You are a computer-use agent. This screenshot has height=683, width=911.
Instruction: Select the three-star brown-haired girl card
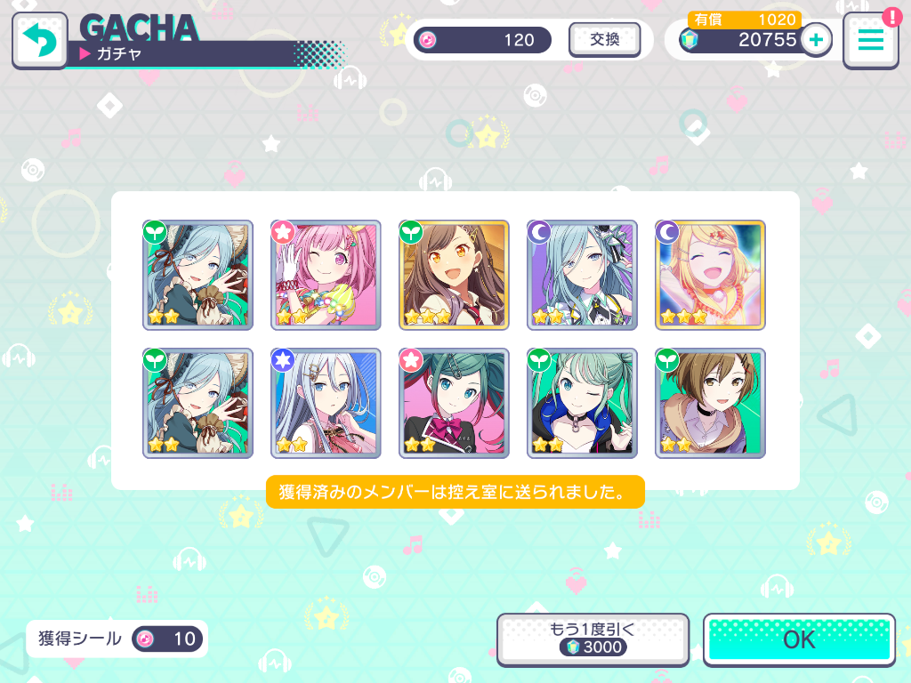454,275
